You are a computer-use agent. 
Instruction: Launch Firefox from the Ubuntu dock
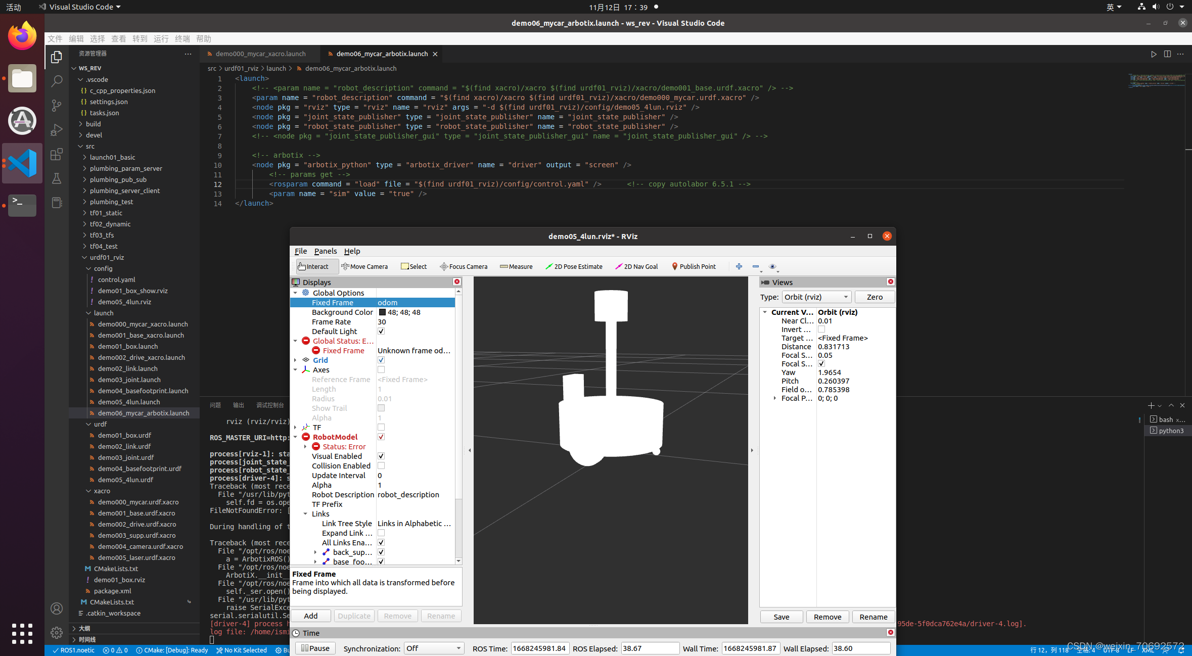(x=22, y=36)
